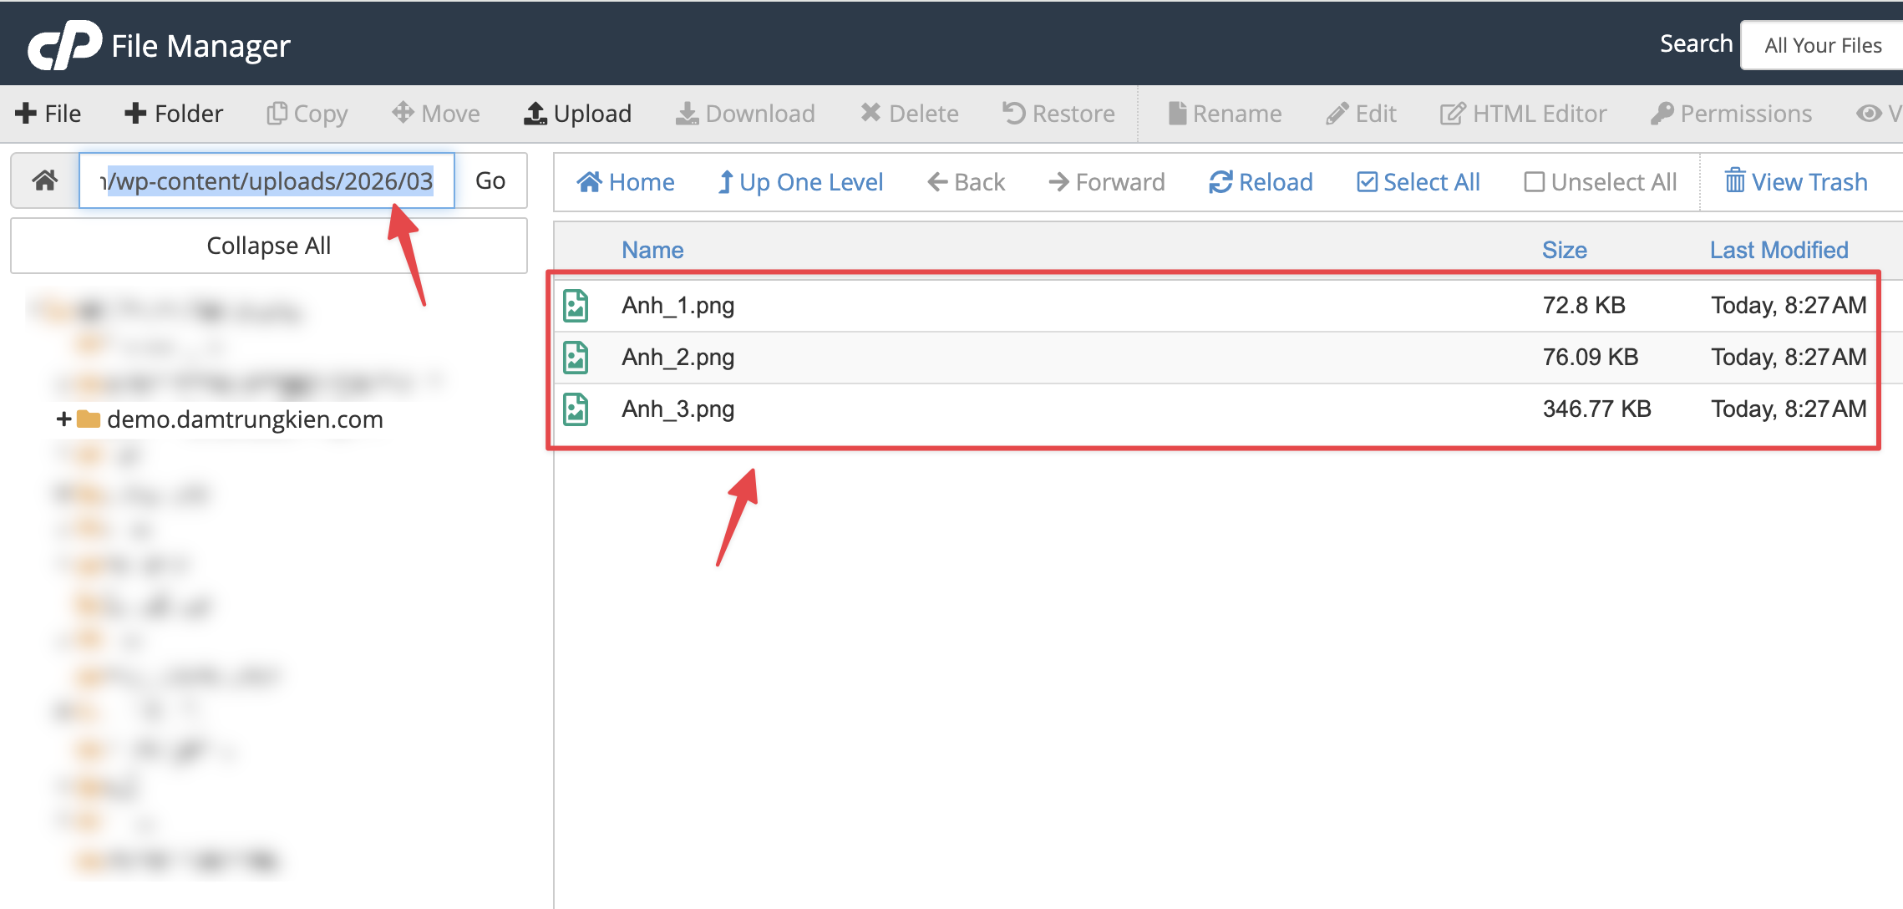Open the HTML Editor
The height and width of the screenshot is (909, 1903).
coord(1523,113)
